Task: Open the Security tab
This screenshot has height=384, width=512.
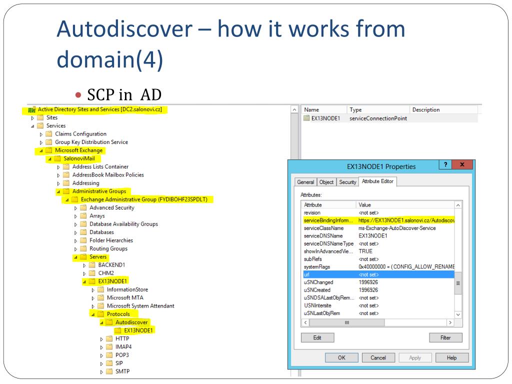Action: click(x=347, y=182)
